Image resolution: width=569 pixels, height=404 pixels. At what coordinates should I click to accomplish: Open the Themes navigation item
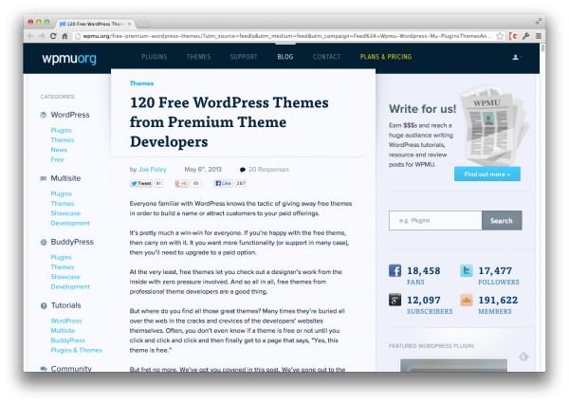tap(198, 57)
